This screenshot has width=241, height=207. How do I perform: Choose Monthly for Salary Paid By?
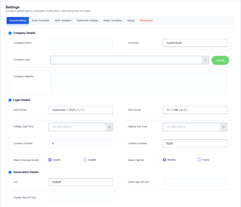click(164, 160)
